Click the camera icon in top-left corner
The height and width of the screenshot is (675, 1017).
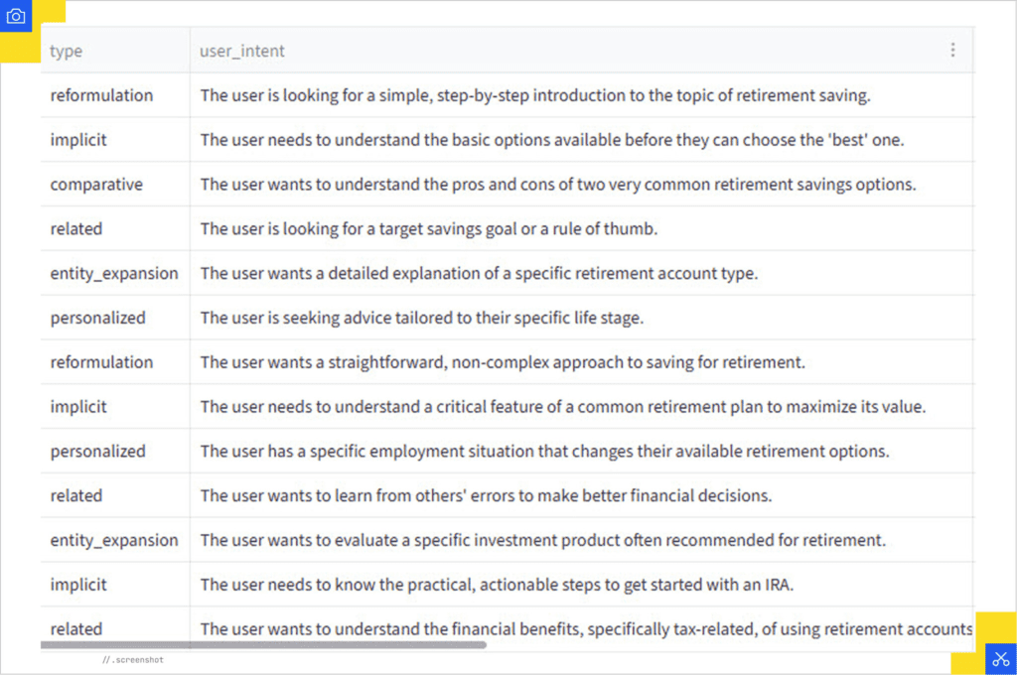pos(16,16)
